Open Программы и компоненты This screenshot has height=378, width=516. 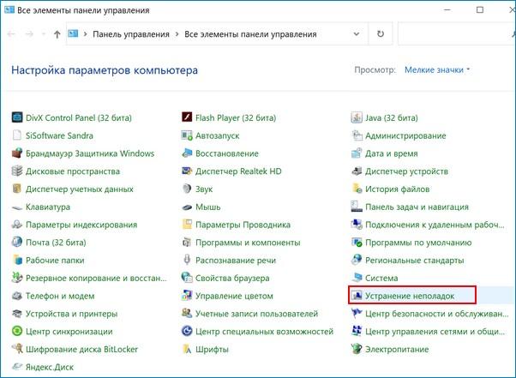coord(248,243)
